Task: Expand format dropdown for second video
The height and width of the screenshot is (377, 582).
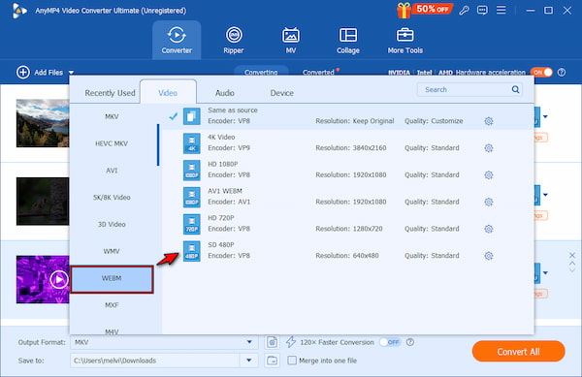Action: pos(545,195)
